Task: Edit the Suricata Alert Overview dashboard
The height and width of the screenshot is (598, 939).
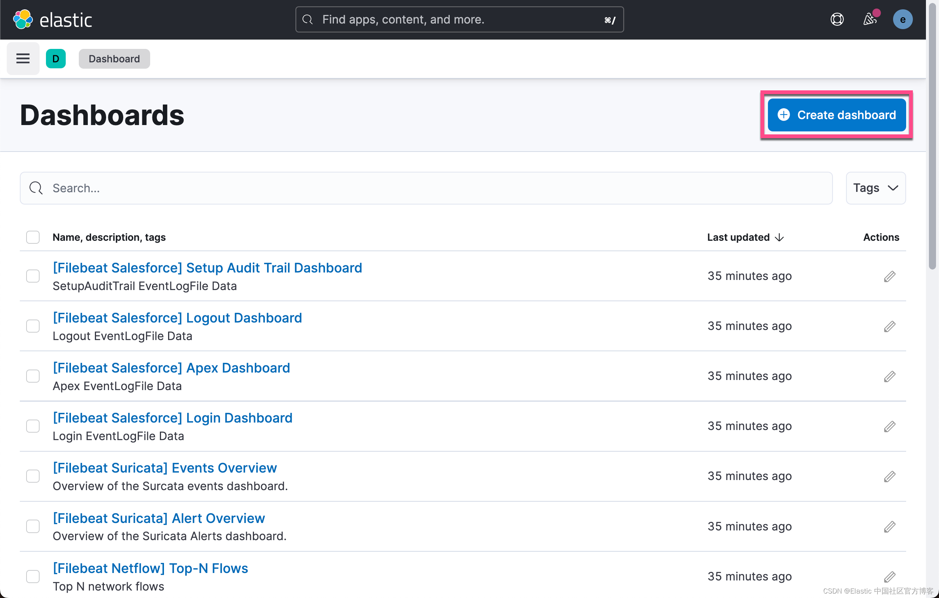Action: coord(889,526)
